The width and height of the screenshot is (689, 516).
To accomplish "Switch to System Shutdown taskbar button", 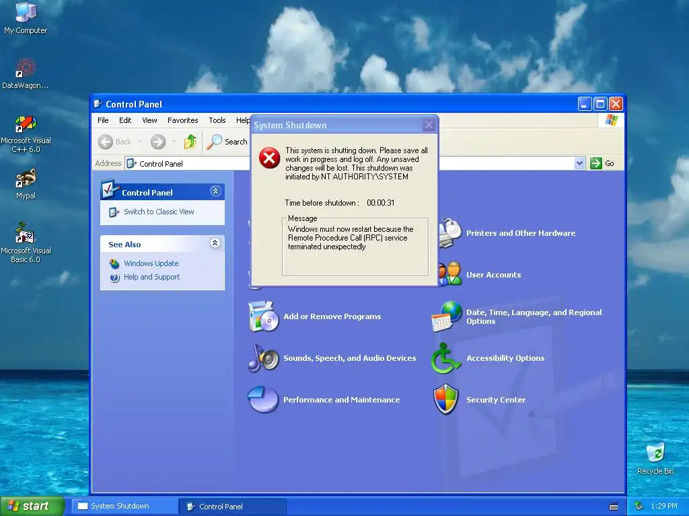I will 124,507.
